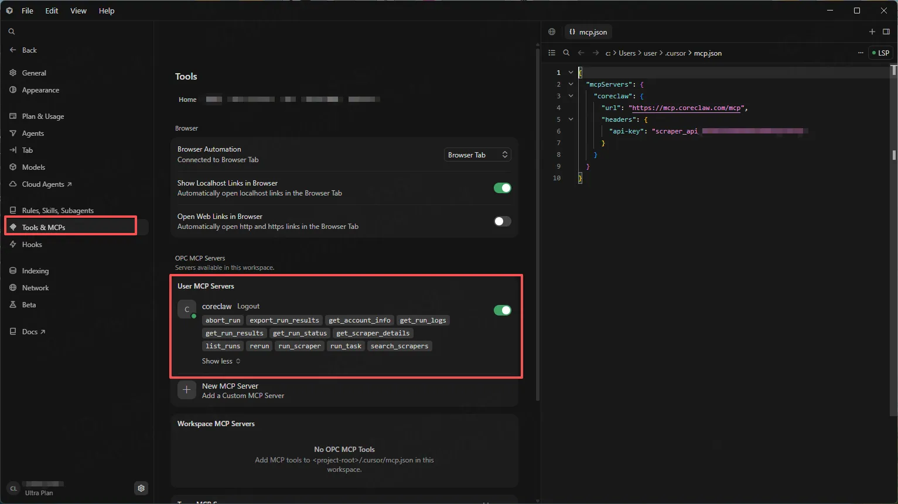This screenshot has width=898, height=504.
Task: Click the get_account_info tool tag
Action: tap(360, 320)
